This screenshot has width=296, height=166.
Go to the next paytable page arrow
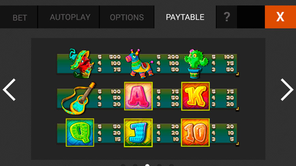point(287,90)
